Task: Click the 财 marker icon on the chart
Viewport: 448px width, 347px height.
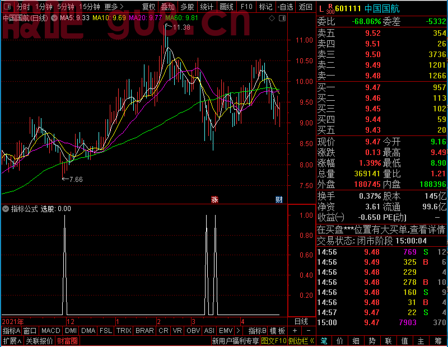Action: pyautogui.click(x=279, y=200)
